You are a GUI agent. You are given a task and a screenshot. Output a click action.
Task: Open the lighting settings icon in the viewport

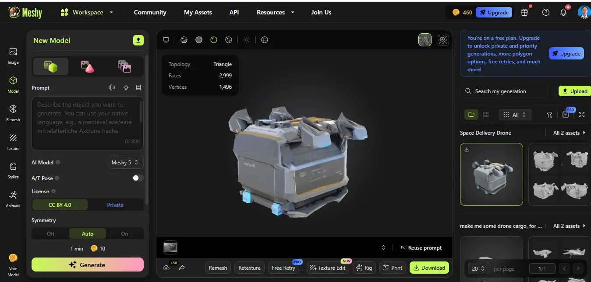(246, 40)
